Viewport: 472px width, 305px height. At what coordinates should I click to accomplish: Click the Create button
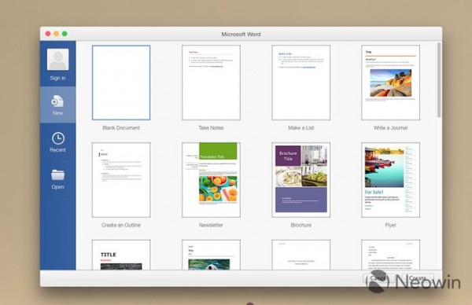tap(417, 278)
